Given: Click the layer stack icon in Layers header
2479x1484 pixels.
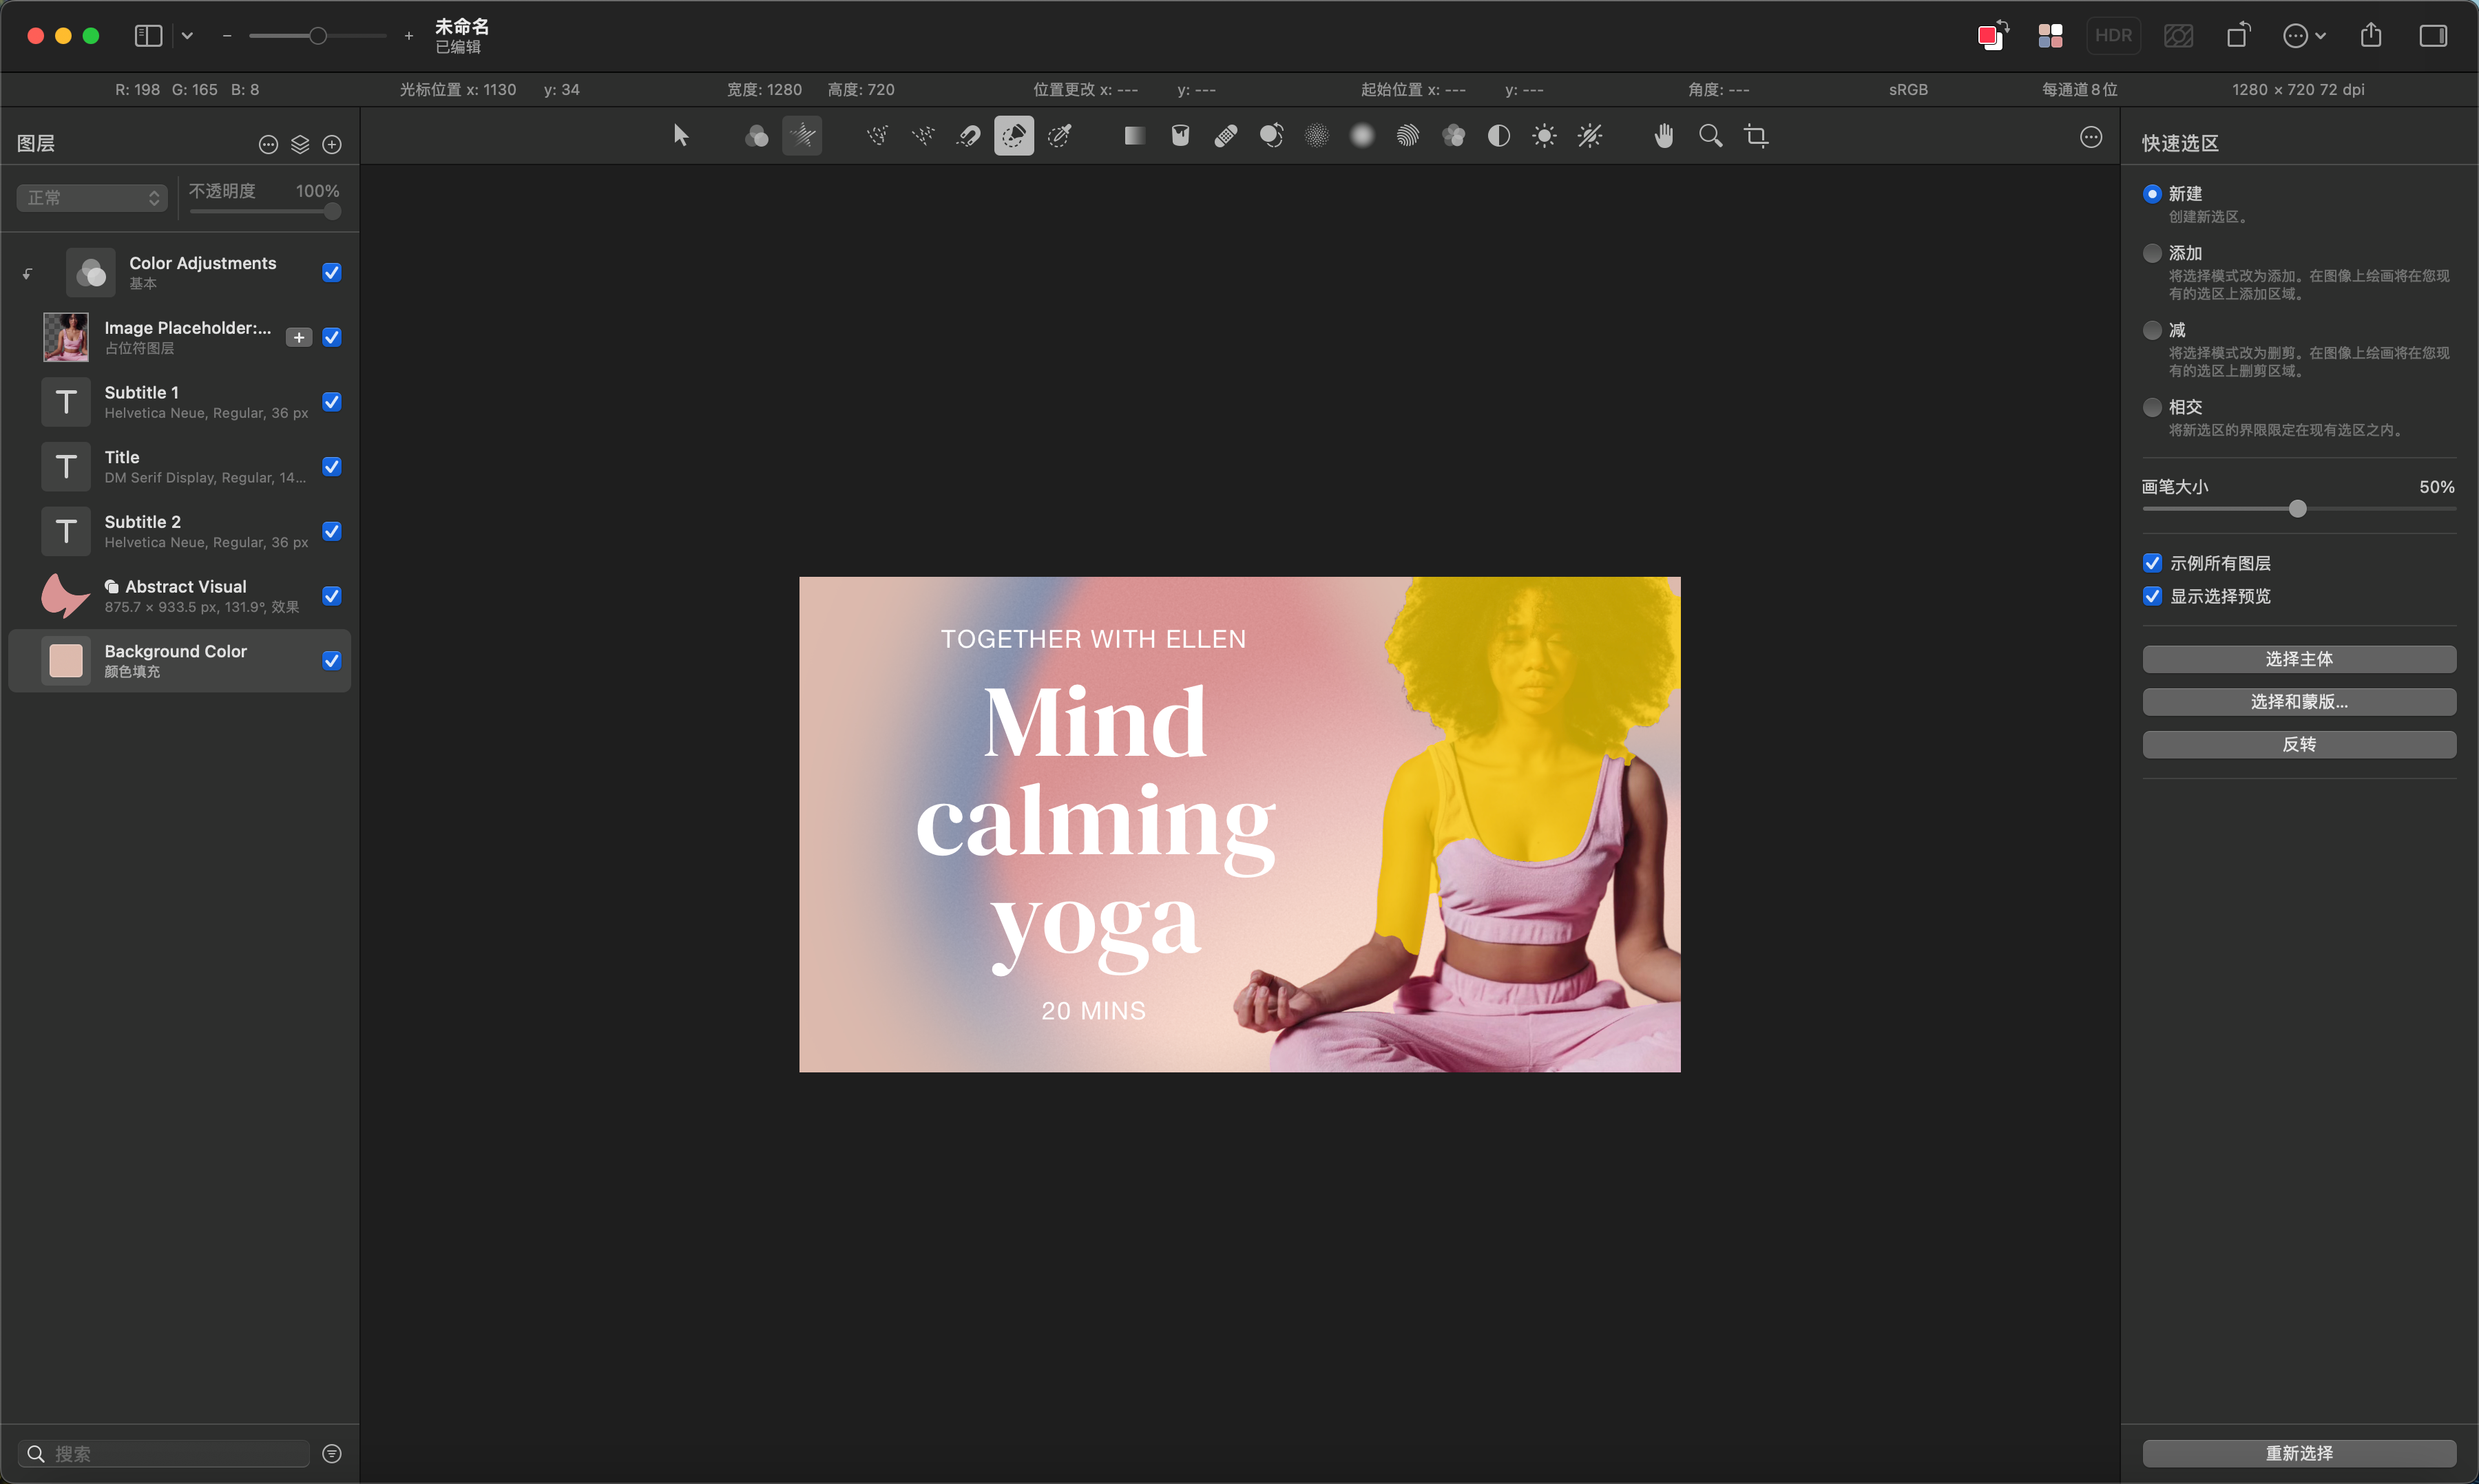Looking at the screenshot, I should point(300,144).
